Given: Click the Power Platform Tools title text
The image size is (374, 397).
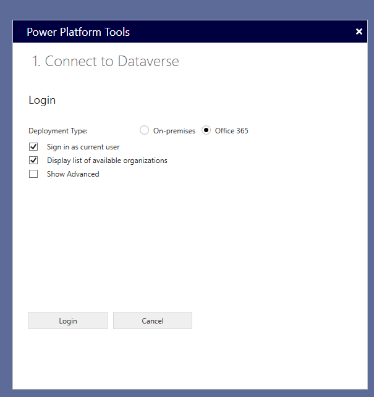Looking at the screenshot, I should pyautogui.click(x=78, y=32).
